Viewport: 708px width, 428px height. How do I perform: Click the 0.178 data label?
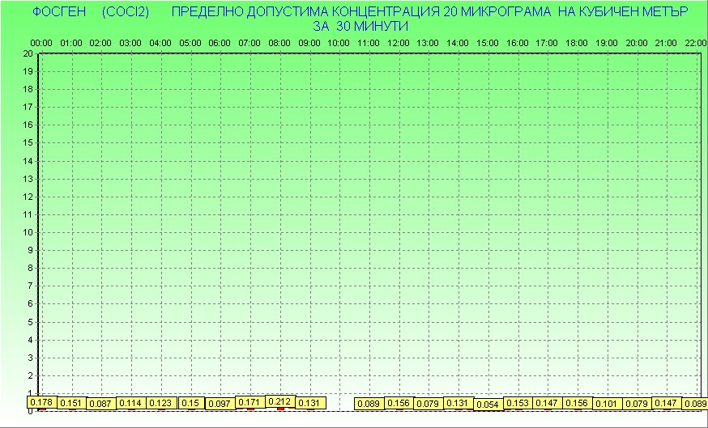pyautogui.click(x=41, y=401)
